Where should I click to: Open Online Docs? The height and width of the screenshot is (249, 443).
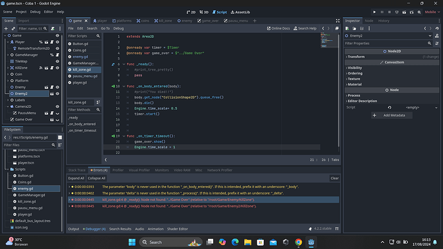pyautogui.click(x=278, y=28)
